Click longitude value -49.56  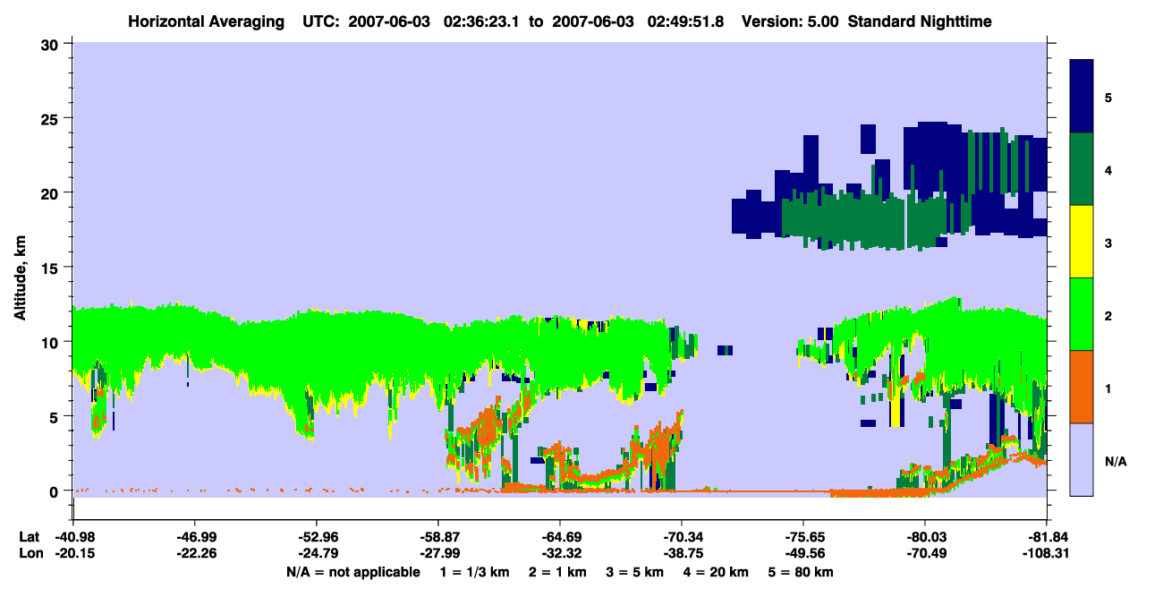coord(803,553)
